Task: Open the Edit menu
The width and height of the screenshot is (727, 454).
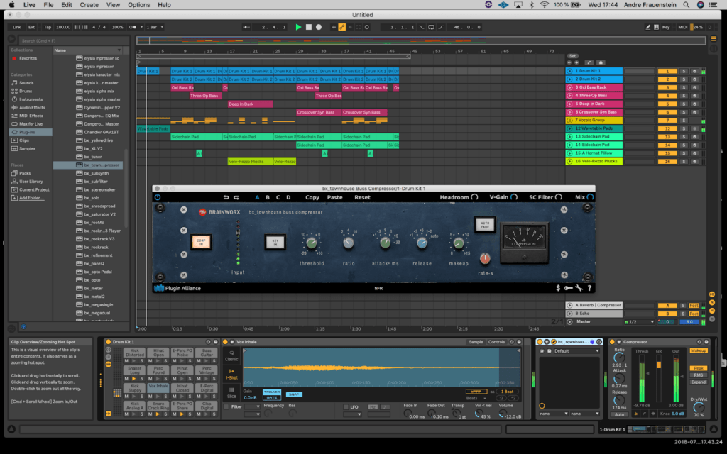Action: point(66,5)
